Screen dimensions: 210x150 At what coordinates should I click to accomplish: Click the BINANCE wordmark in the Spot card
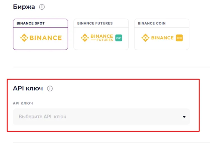pyautogui.click(x=45, y=38)
